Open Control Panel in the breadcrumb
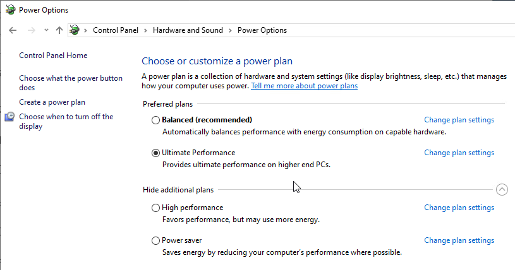This screenshot has width=515, height=270. click(x=116, y=30)
